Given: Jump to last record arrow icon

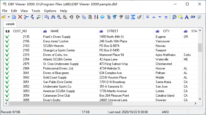Looking at the screenshot, I should (166, 17).
